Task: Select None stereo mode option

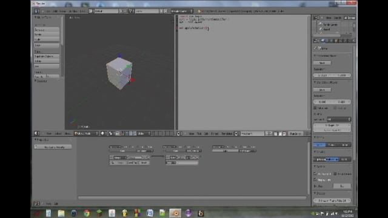Action: [319, 145]
